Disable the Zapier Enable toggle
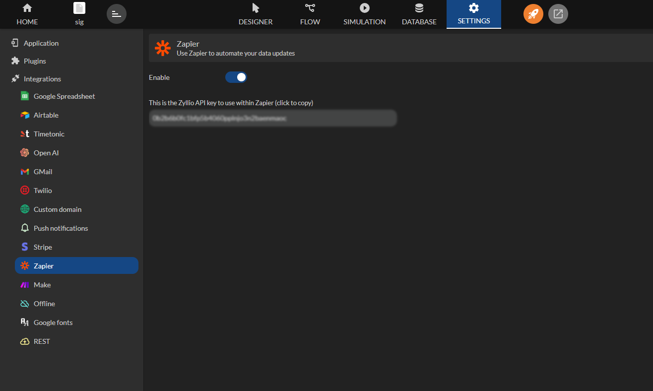The image size is (653, 391). pos(236,77)
